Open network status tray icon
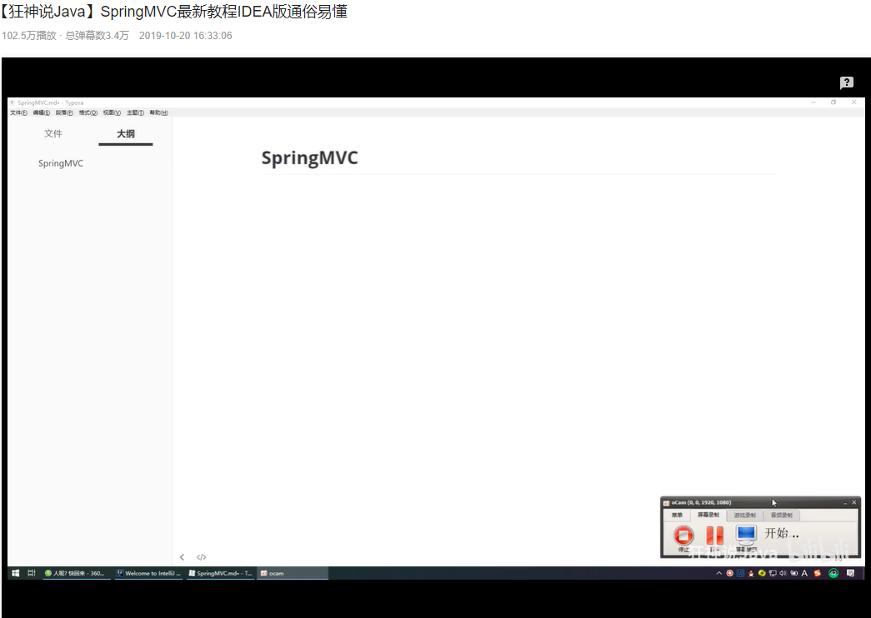This screenshot has width=871, height=618. coord(772,573)
